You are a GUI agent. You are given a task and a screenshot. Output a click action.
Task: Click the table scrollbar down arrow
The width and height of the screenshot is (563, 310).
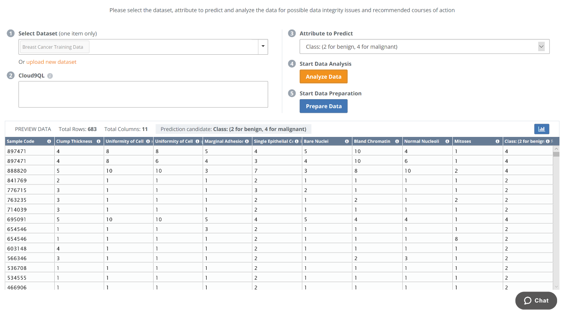556,287
